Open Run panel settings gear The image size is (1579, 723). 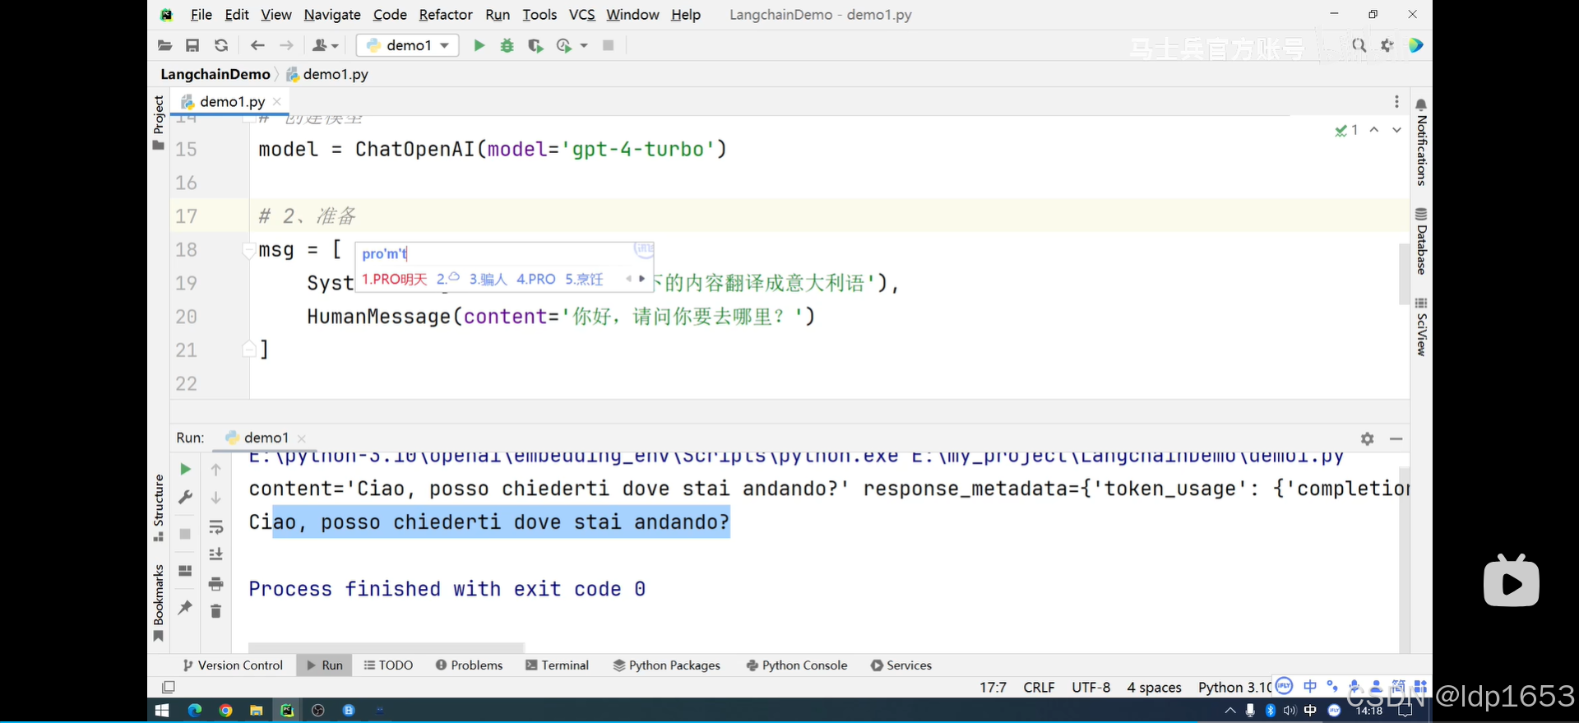[1368, 438]
